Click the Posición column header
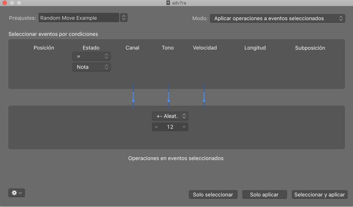The height and width of the screenshot is (207, 353). point(44,48)
